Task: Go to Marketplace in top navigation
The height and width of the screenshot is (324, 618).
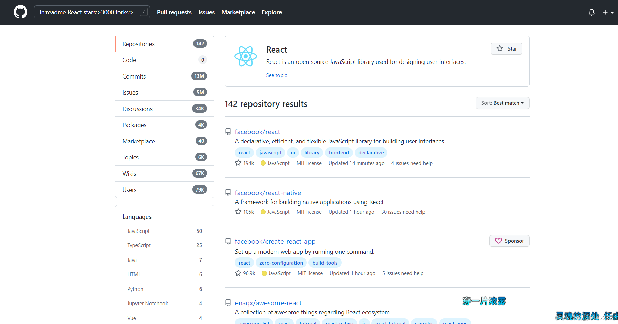Action: tap(238, 12)
